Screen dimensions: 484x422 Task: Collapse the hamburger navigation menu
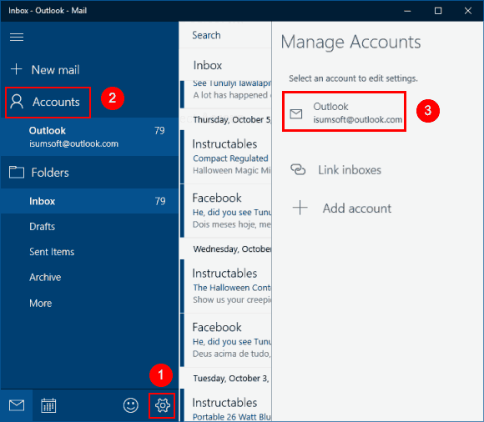[x=17, y=38]
